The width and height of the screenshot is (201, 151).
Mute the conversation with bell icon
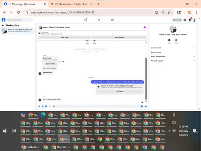point(169,40)
